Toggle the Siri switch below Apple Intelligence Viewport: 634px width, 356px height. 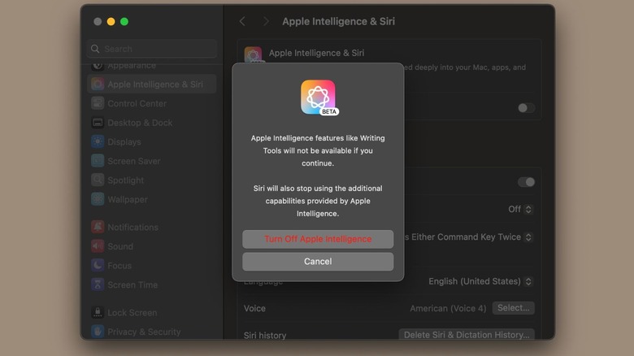[526, 182]
